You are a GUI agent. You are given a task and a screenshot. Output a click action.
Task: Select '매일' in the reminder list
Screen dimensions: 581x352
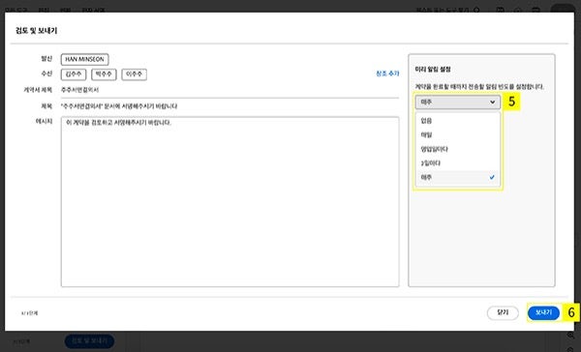458,134
